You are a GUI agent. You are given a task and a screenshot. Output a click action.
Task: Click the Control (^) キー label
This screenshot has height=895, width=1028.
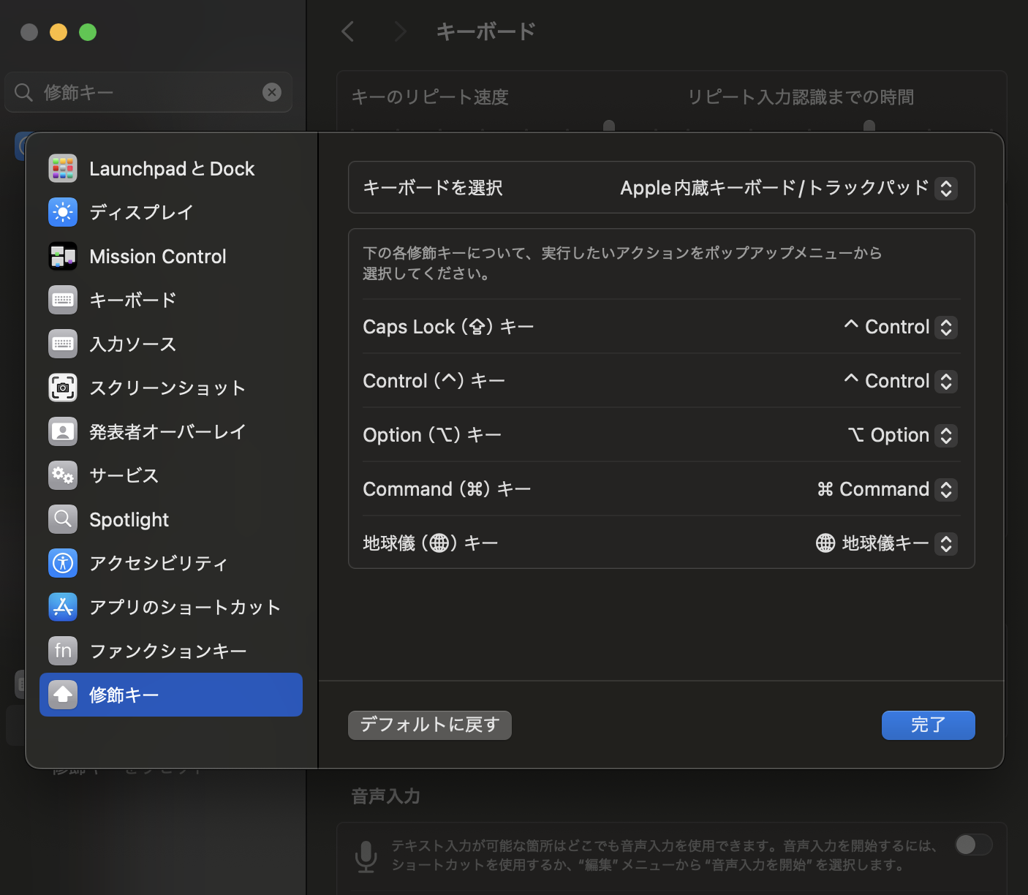point(434,381)
